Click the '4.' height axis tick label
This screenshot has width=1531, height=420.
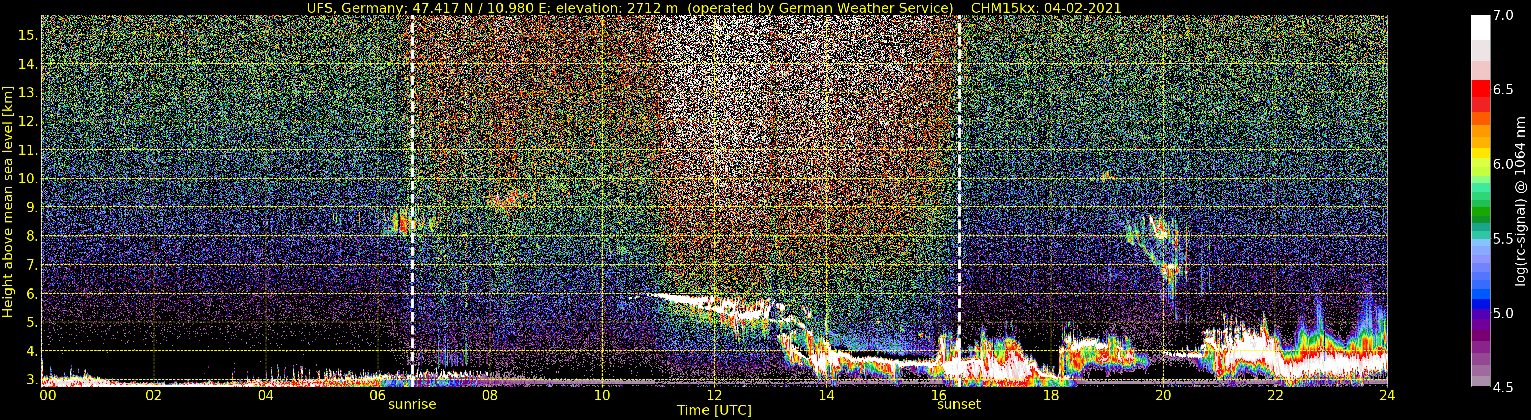32,351
